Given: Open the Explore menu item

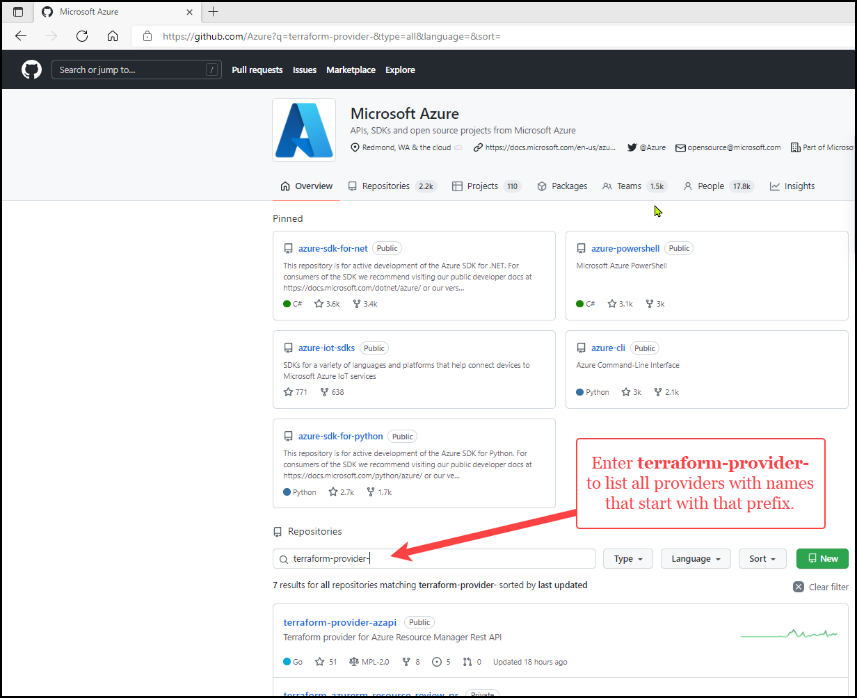Looking at the screenshot, I should click(x=400, y=70).
